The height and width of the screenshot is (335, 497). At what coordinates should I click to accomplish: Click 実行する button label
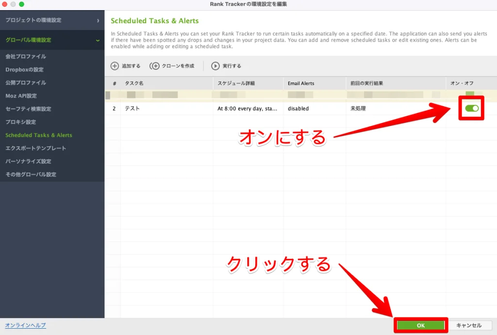coord(232,66)
